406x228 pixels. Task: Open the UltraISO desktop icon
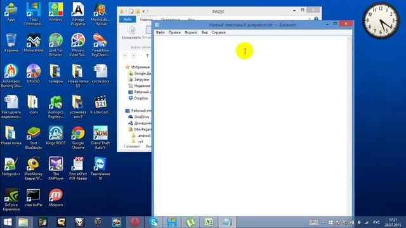coord(34,74)
